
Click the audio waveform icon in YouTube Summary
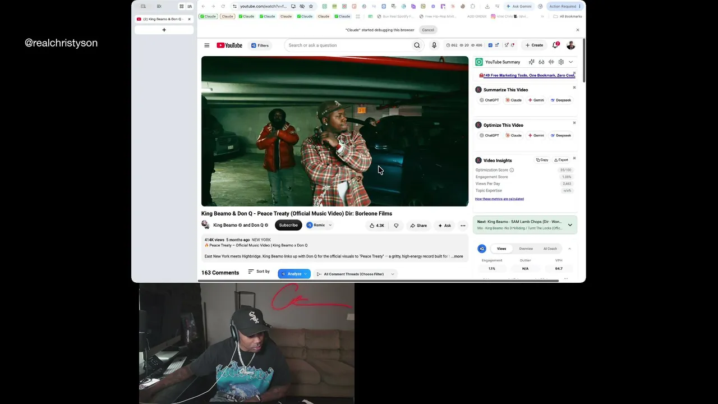[x=551, y=62]
